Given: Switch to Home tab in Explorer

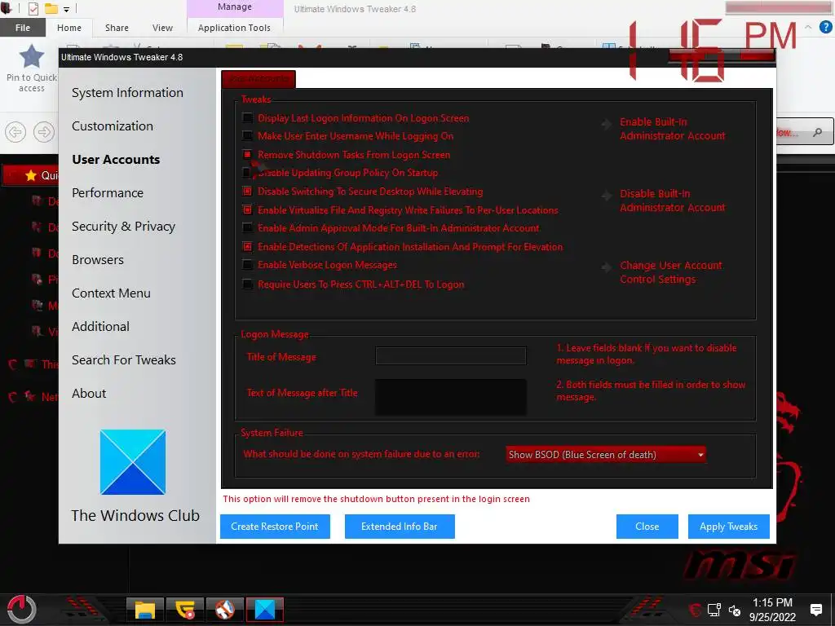Looking at the screenshot, I should (x=69, y=28).
